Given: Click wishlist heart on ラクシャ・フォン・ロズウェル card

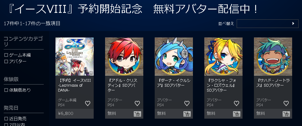Looking at the screenshot, I should pos(236,104).
